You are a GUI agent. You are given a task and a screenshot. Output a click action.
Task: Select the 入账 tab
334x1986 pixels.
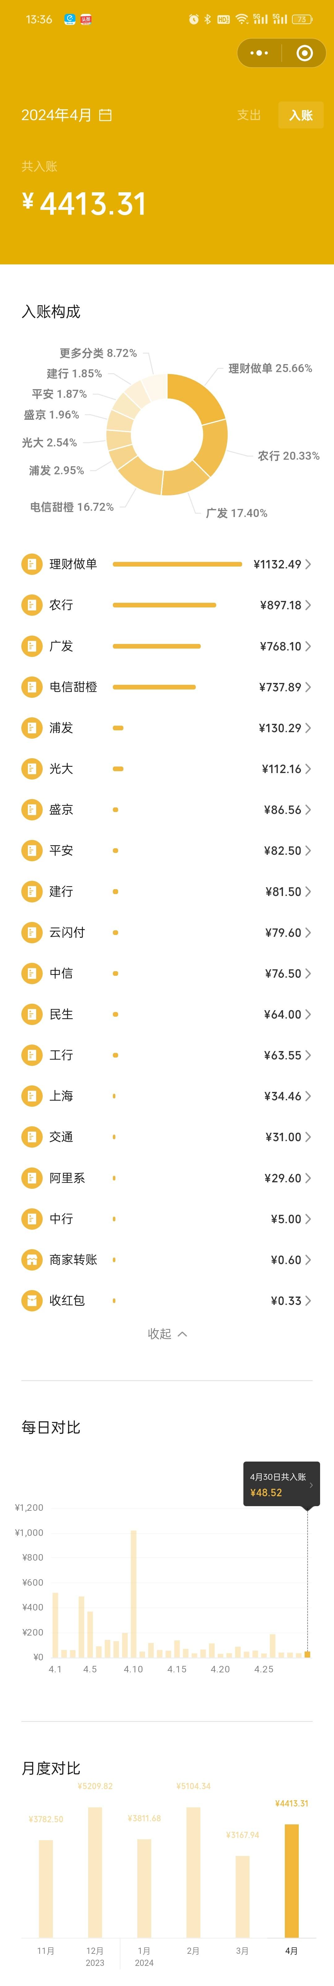[x=301, y=115]
